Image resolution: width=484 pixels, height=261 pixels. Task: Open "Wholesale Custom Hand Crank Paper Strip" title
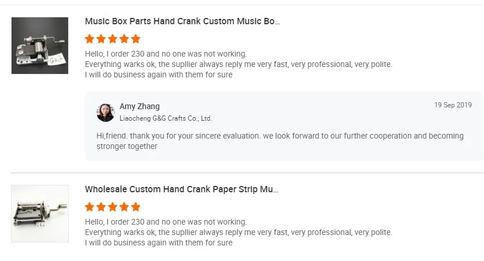[x=182, y=189]
